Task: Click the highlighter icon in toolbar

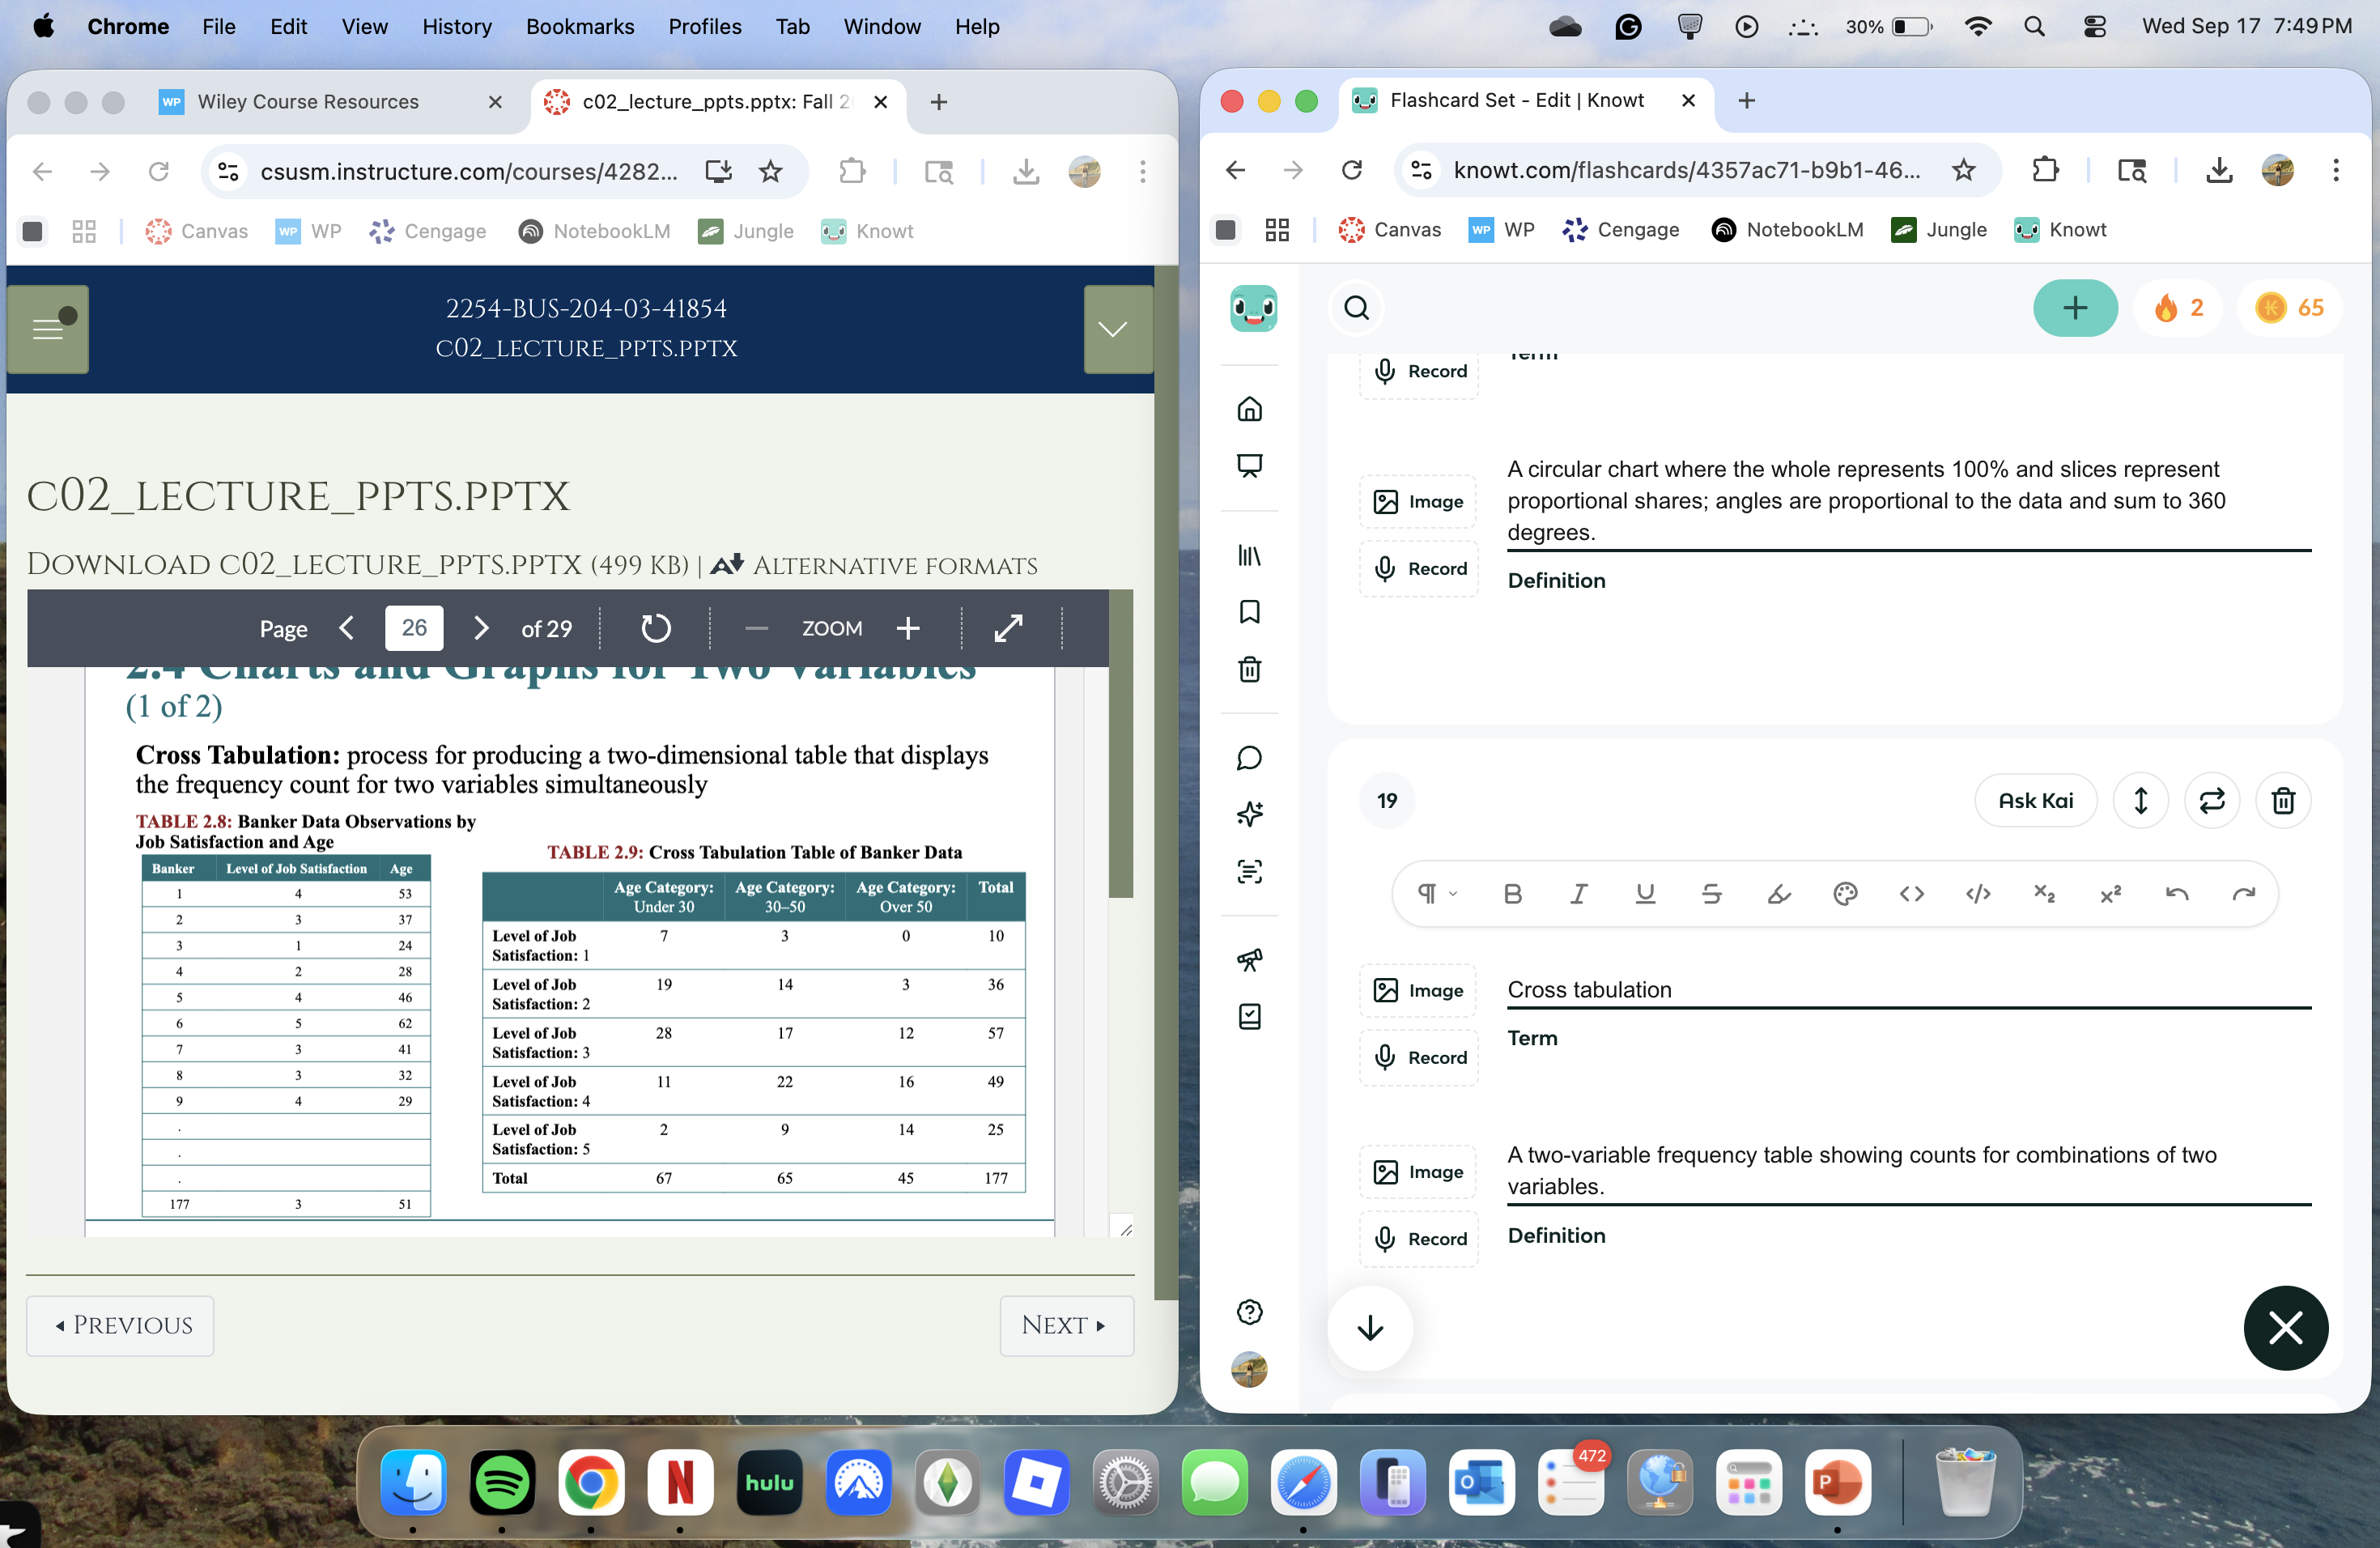Action: (x=1778, y=893)
